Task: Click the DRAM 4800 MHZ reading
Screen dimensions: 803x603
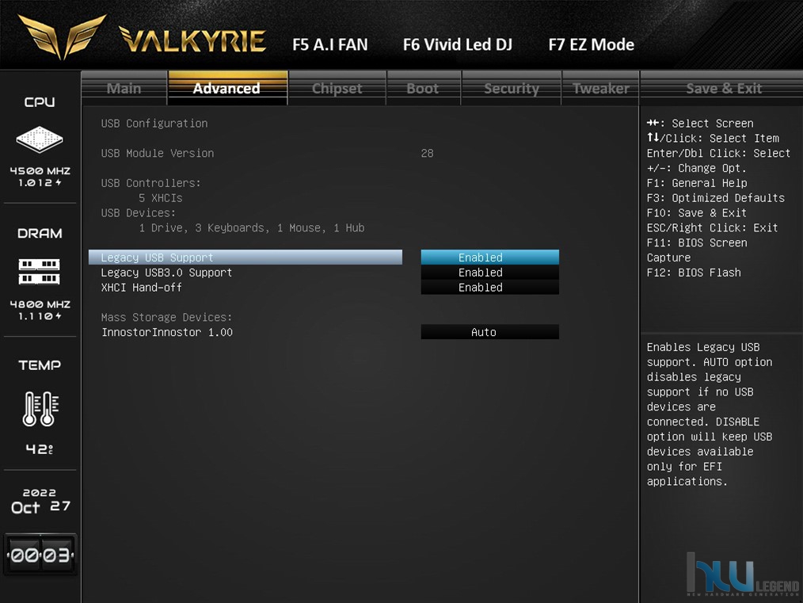Action: (40, 304)
